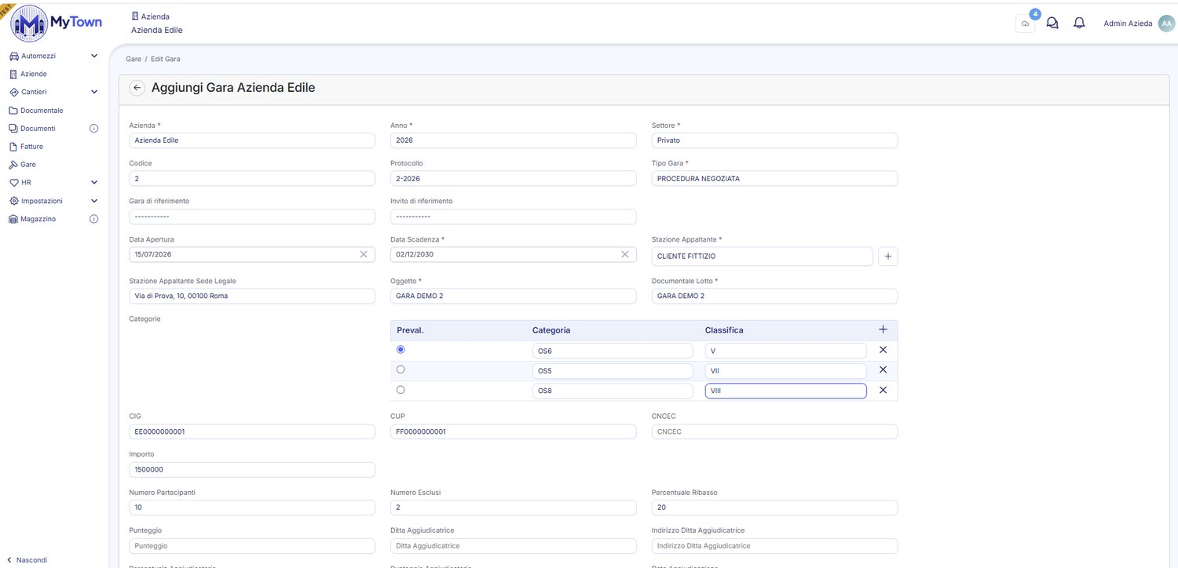Open Invito di riferimento dropdown
The width and height of the screenshot is (1178, 568).
coord(514,217)
